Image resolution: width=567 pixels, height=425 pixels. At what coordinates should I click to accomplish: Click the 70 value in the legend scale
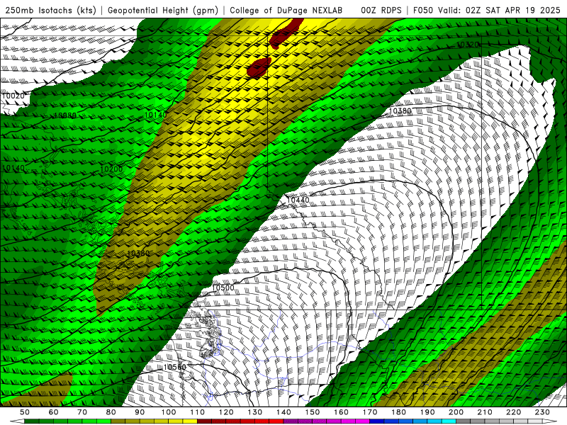82,412
